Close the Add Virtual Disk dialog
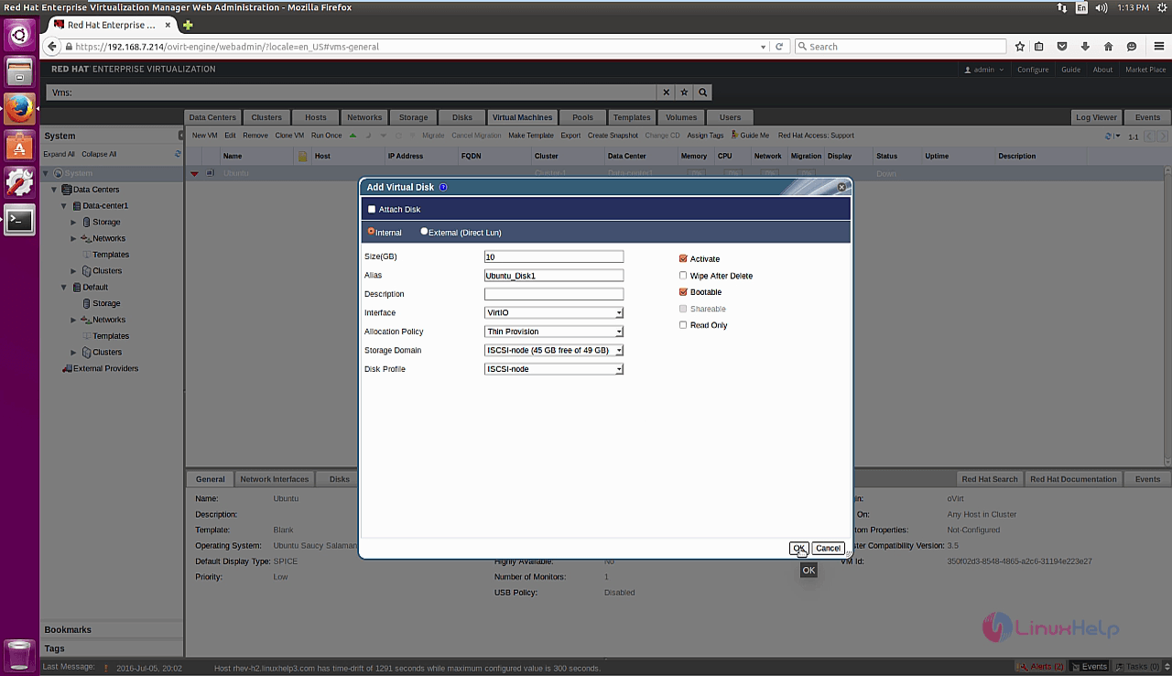Viewport: 1172px width, 676px height. tap(841, 187)
